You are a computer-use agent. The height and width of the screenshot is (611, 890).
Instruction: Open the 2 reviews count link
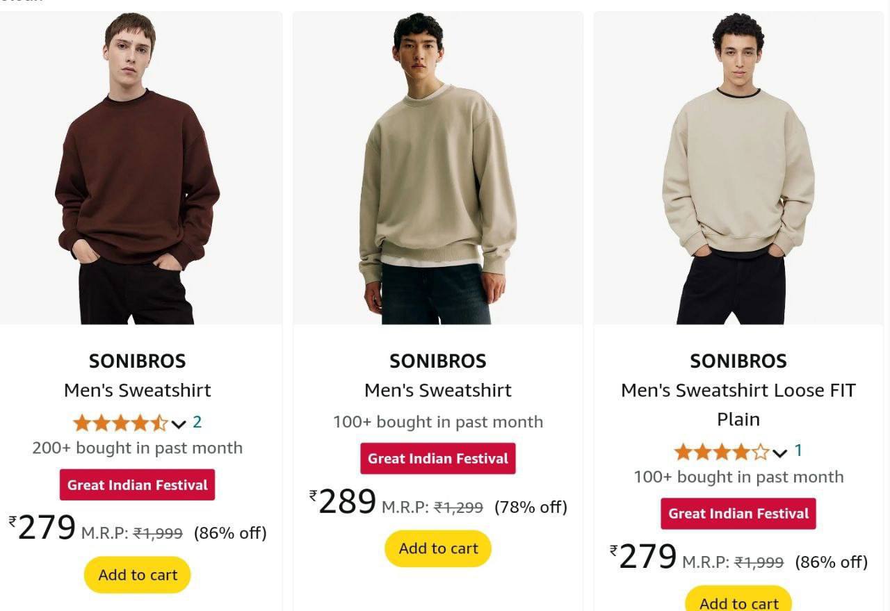(197, 422)
